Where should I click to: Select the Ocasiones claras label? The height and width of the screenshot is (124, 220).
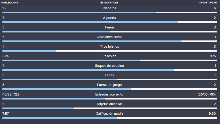pyautogui.click(x=109, y=37)
